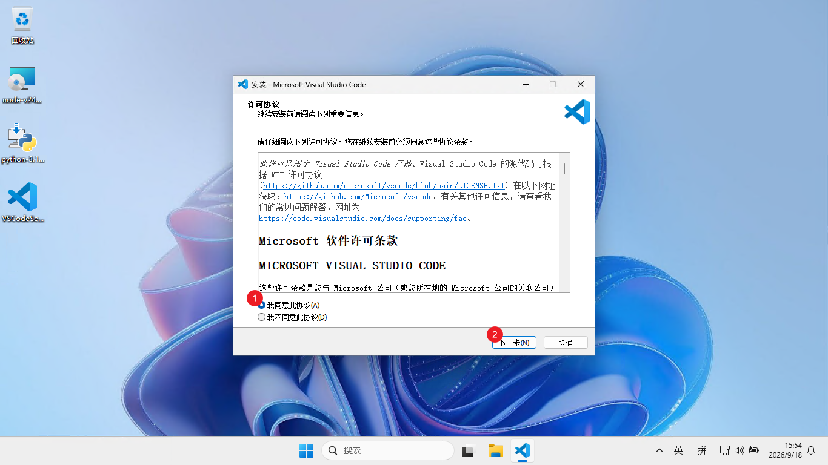
Task: Click the VS Code installer taskbar icon
Action: (522, 450)
